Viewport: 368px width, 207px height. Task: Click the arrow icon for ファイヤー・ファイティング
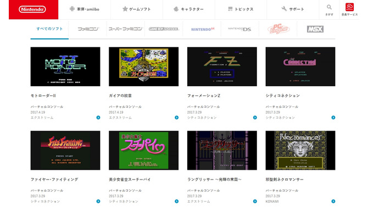point(98,202)
